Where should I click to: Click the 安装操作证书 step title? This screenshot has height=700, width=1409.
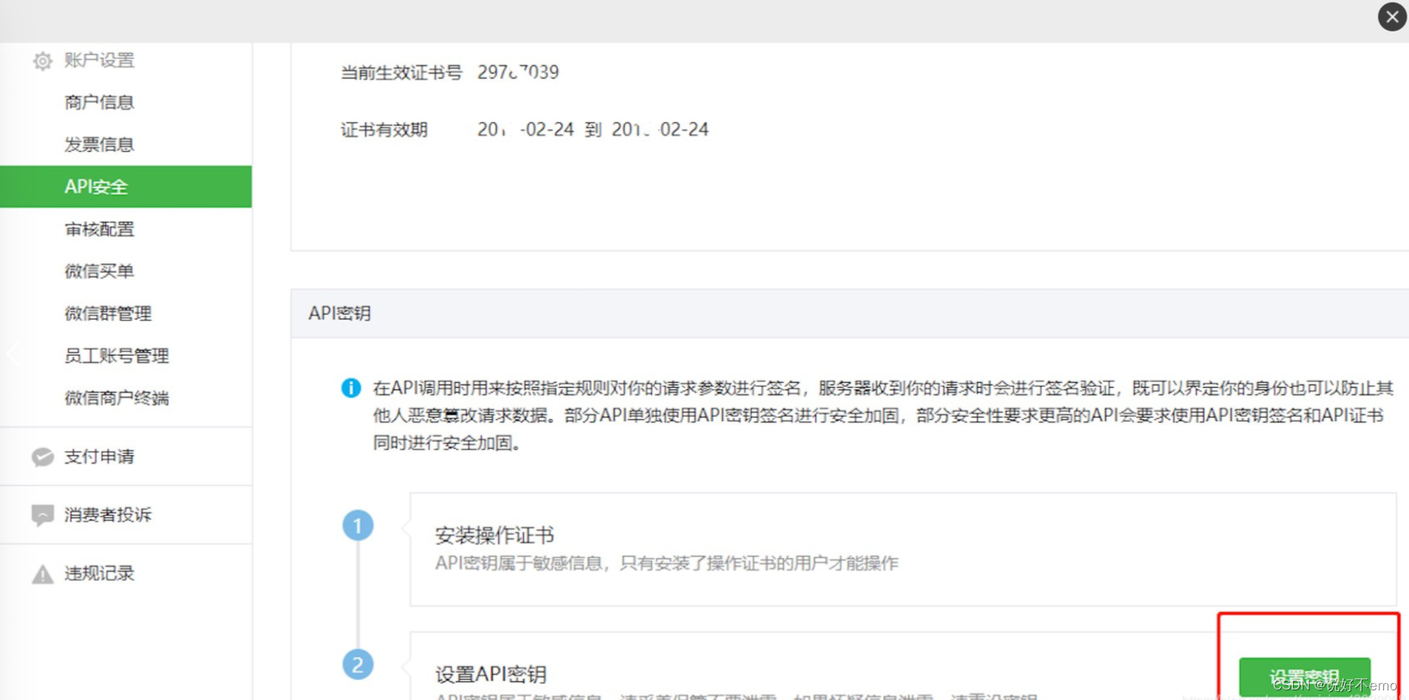pyautogui.click(x=494, y=535)
